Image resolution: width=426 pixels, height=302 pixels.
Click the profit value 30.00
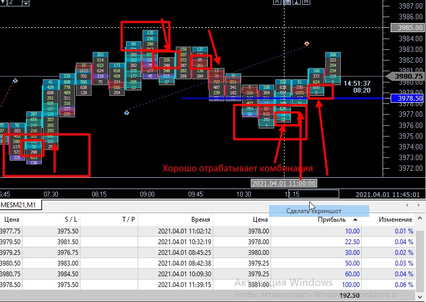pos(352,253)
